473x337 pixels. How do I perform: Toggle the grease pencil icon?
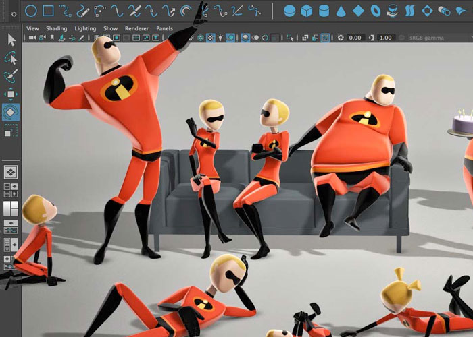point(82,38)
